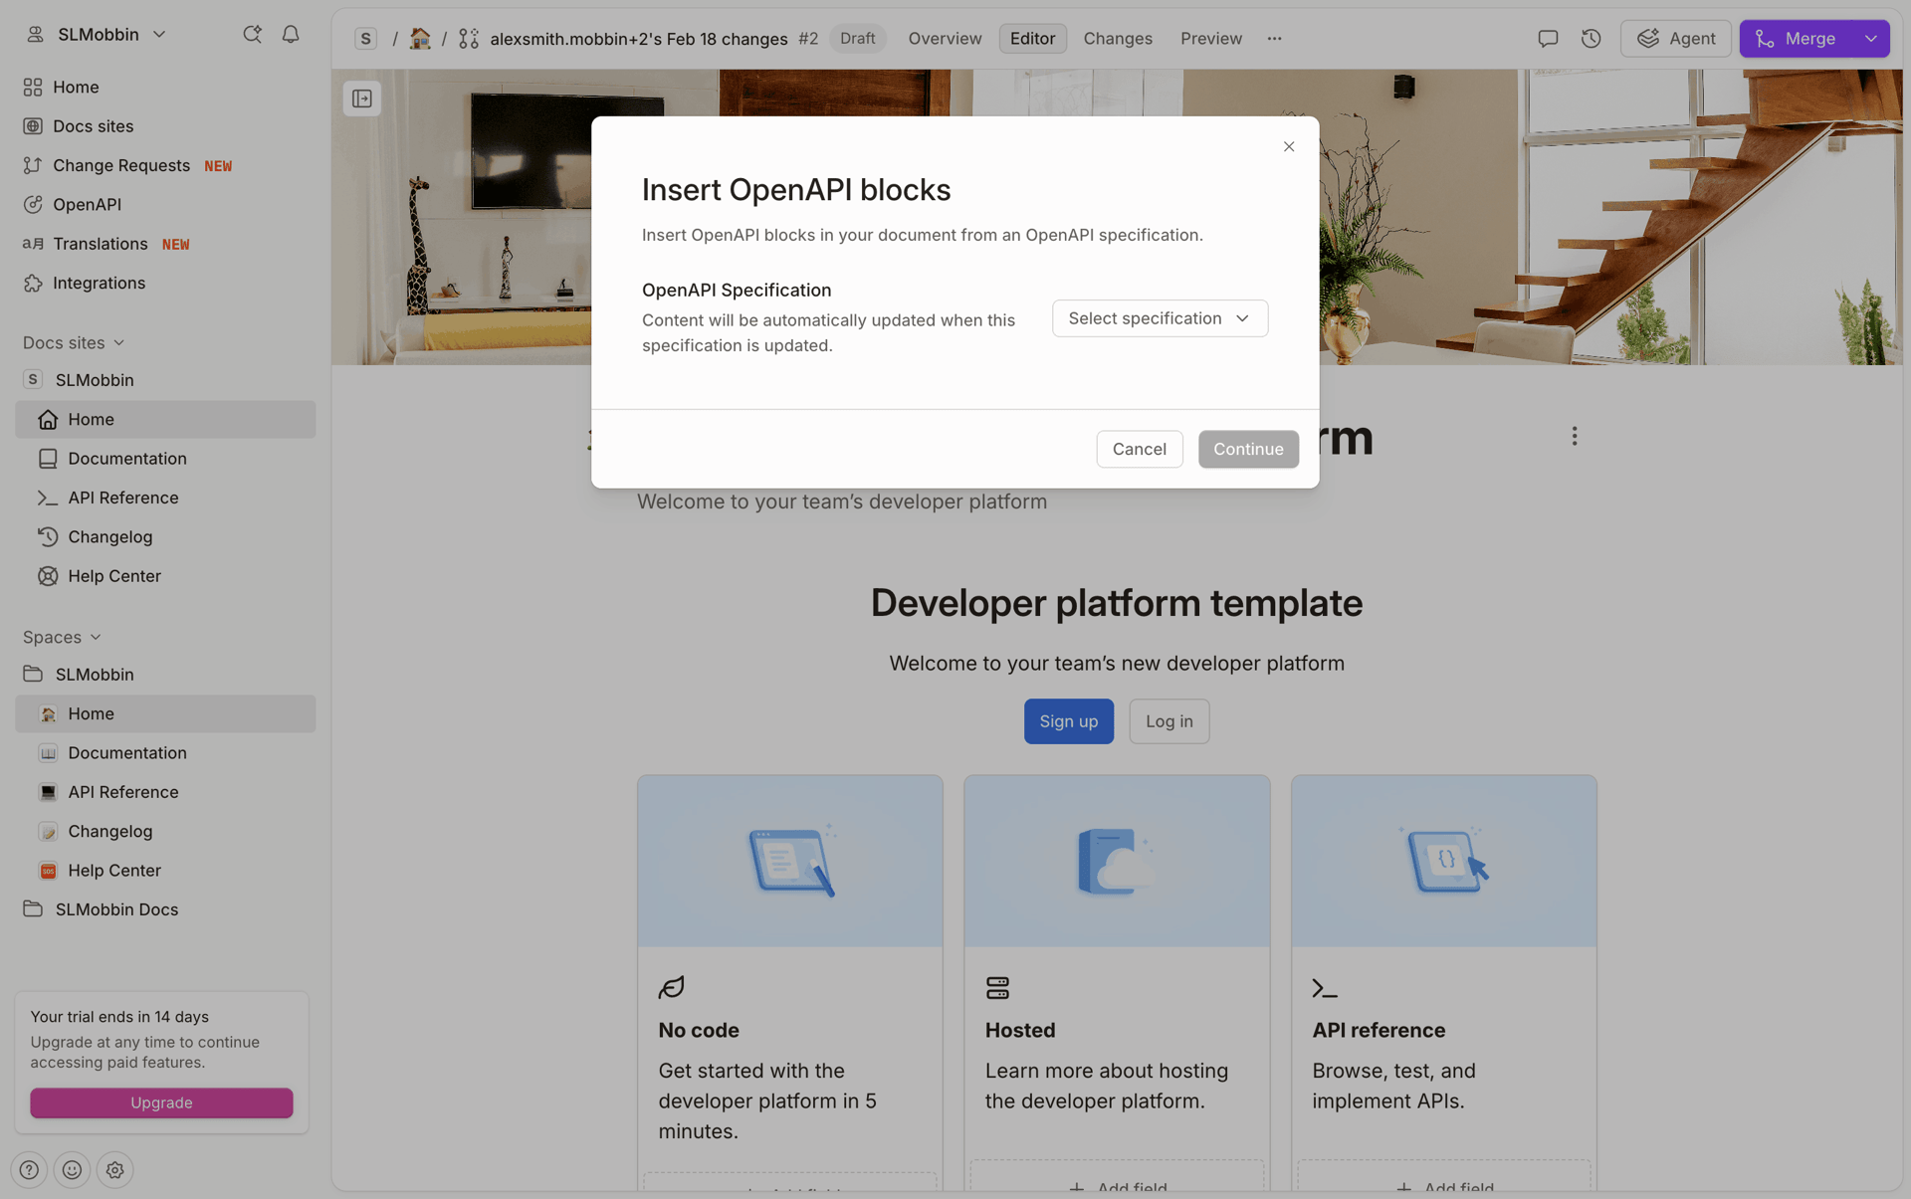Toggle the sidebar panel icon over cover image

(x=362, y=99)
